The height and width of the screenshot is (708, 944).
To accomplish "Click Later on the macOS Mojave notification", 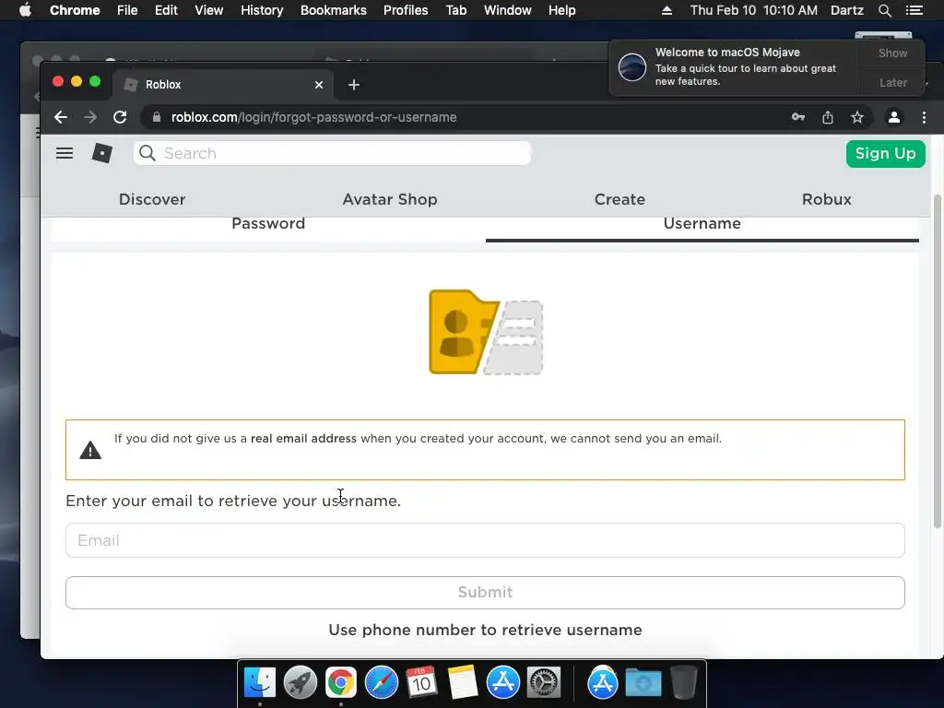I will click(892, 82).
